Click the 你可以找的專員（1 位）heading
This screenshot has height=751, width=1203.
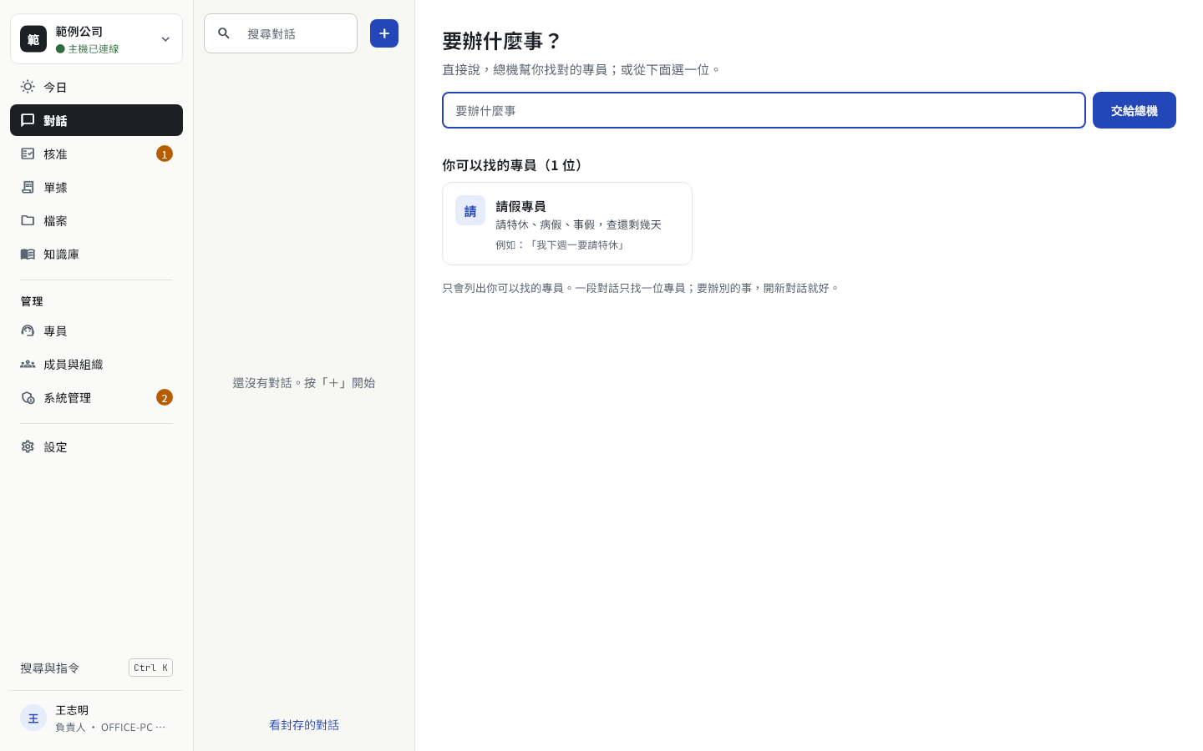click(x=511, y=165)
